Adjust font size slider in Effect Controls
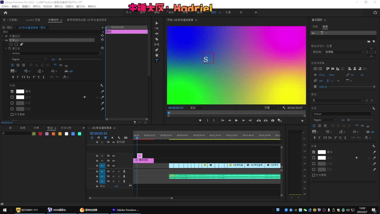 (x=60, y=59)
